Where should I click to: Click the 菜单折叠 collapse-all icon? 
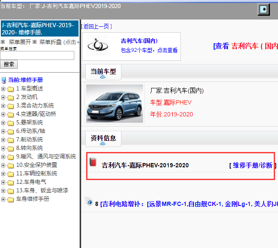tap(34, 42)
